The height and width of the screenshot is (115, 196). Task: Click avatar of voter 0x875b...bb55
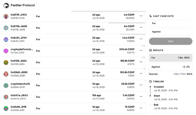pyautogui.click(x=6, y=28)
